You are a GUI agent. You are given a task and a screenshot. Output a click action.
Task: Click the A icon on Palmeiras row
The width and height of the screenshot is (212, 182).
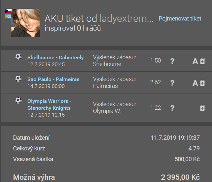click(x=195, y=83)
